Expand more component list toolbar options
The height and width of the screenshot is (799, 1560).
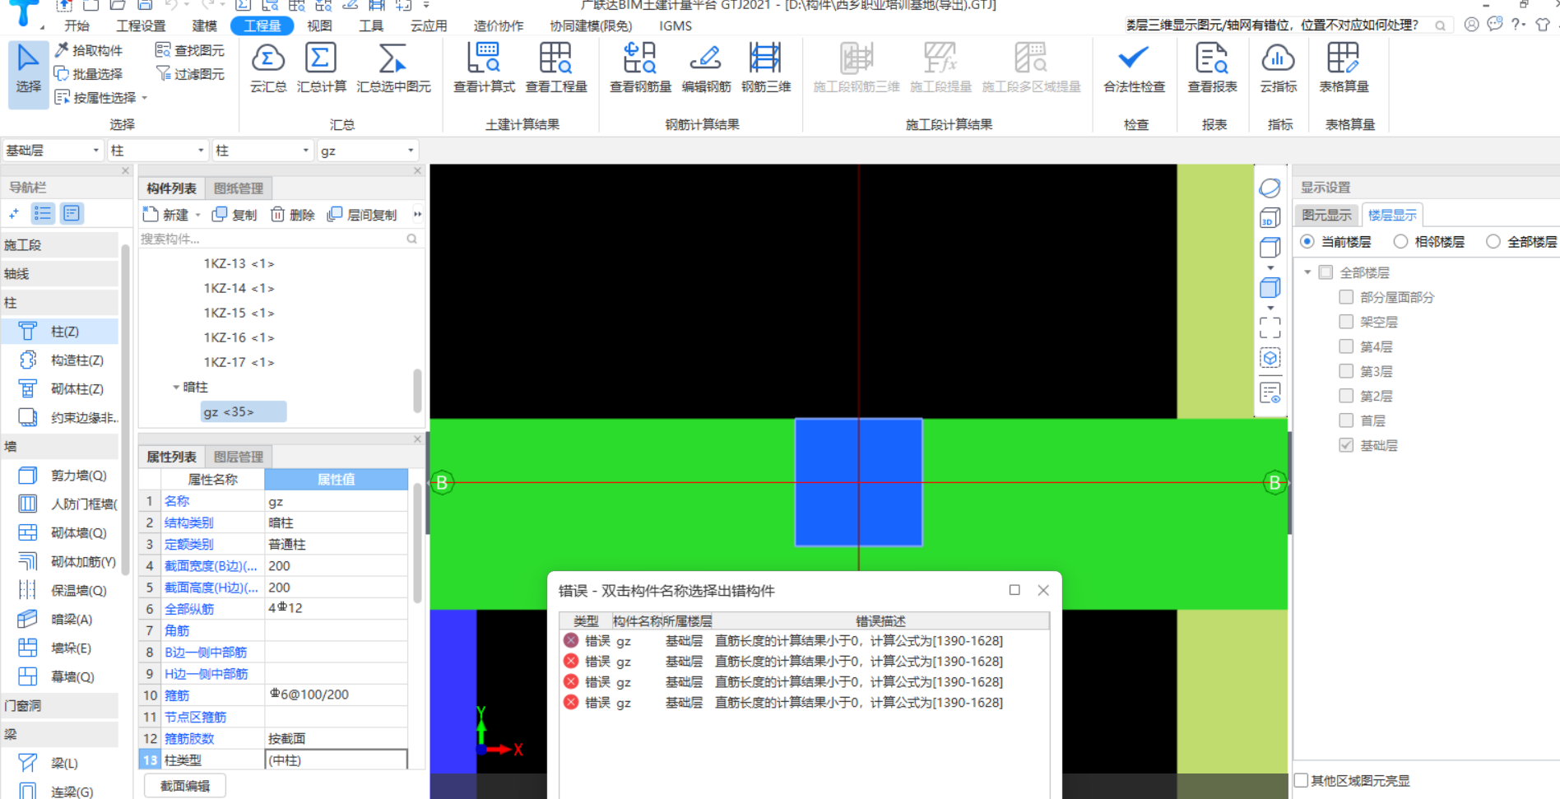pos(417,215)
